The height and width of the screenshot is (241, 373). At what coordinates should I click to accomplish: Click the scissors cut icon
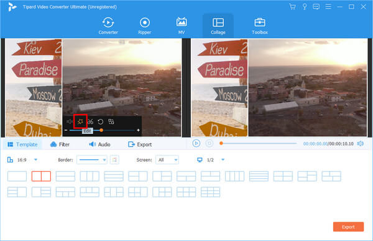pyautogui.click(x=90, y=121)
